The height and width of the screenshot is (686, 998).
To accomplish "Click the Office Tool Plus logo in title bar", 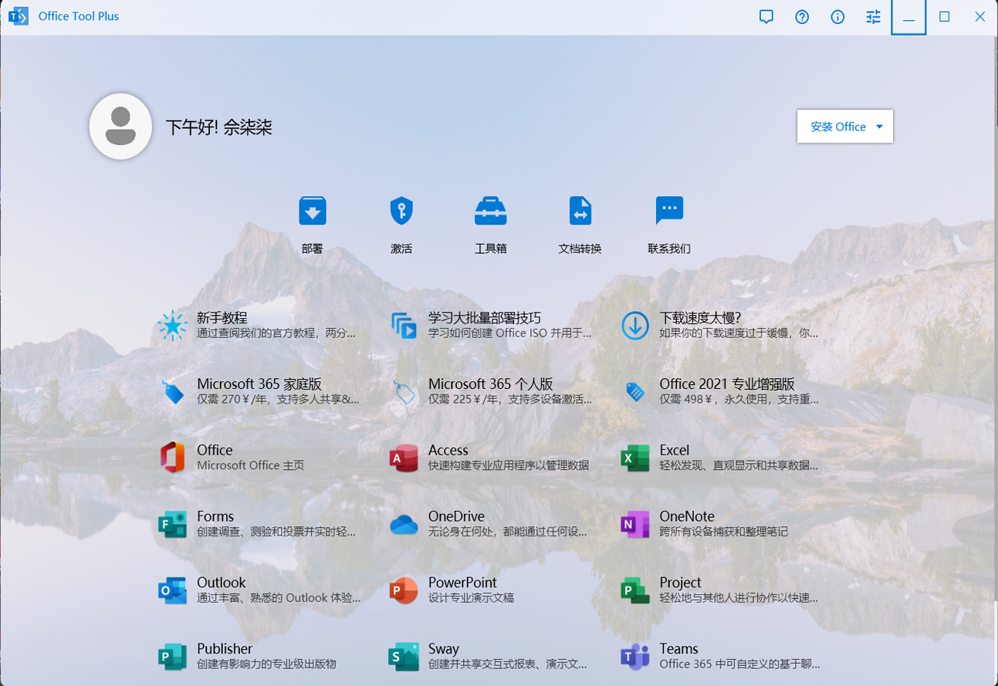I will click(19, 16).
